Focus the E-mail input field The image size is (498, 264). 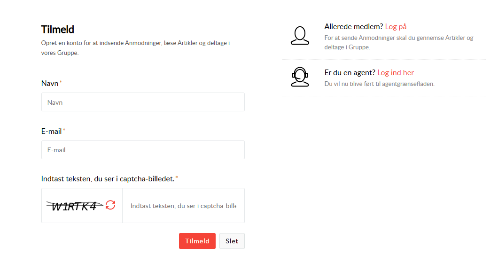[143, 150]
